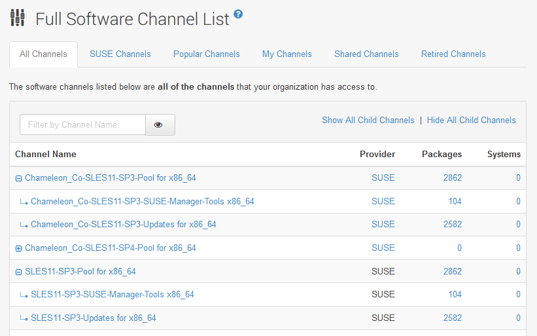Focus the Filter by Channel Name field
537x336 pixels.
pos(82,125)
